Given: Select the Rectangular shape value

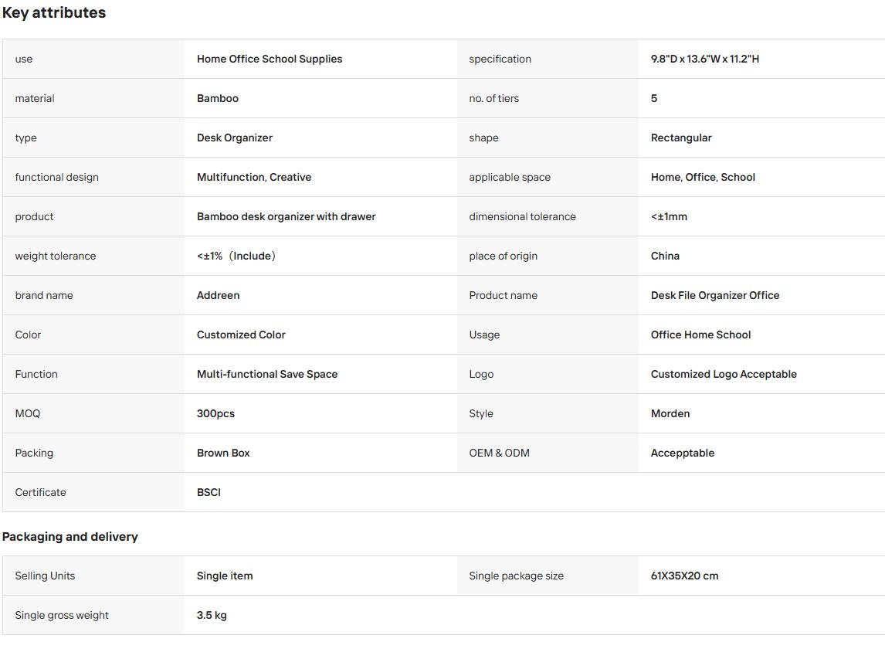Looking at the screenshot, I should tap(680, 138).
